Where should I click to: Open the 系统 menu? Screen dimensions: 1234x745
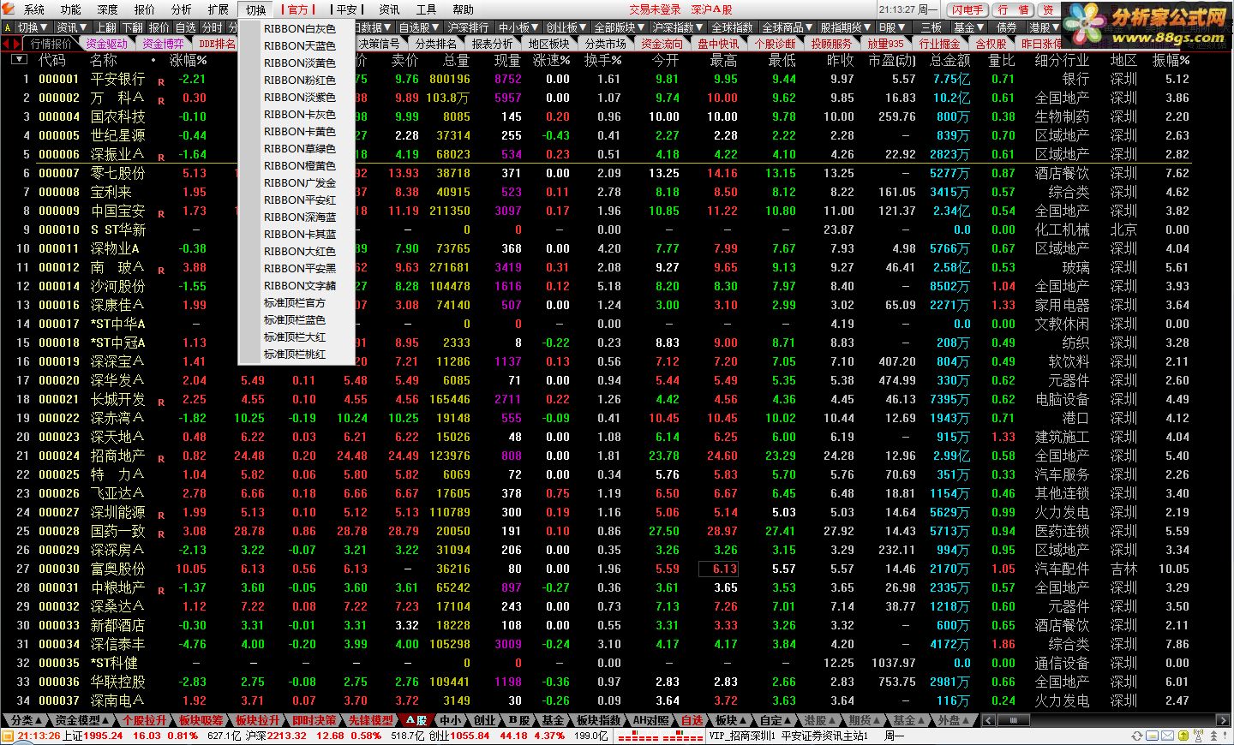(x=34, y=9)
